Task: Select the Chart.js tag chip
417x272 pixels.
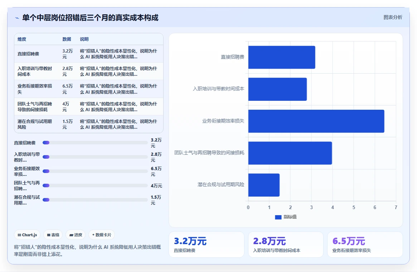Action: (x=27, y=235)
